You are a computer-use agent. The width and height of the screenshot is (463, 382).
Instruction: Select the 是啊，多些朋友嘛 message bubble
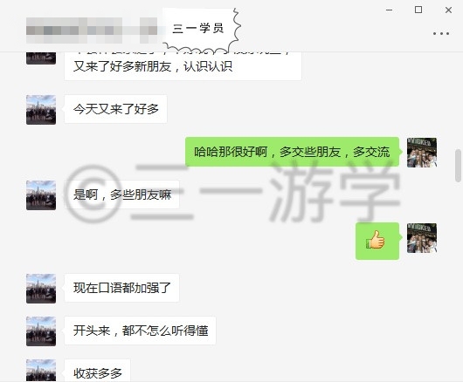(x=122, y=194)
